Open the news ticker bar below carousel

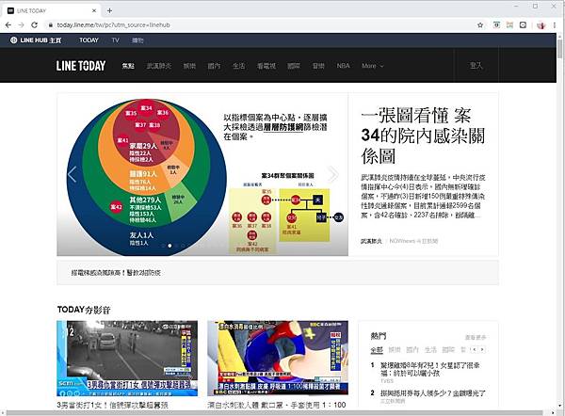pos(278,273)
